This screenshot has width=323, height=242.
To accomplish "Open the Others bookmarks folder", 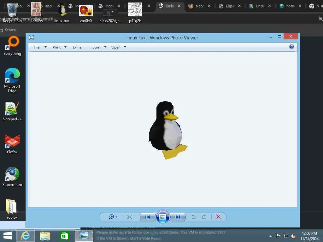I will (x=8, y=30).
